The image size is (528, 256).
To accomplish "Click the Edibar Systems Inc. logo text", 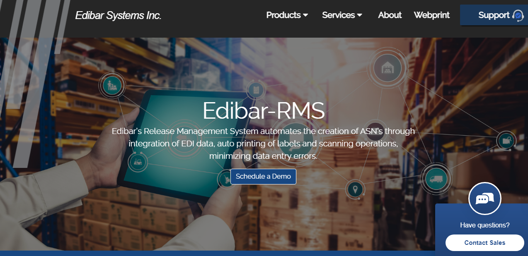I will pos(118,16).
